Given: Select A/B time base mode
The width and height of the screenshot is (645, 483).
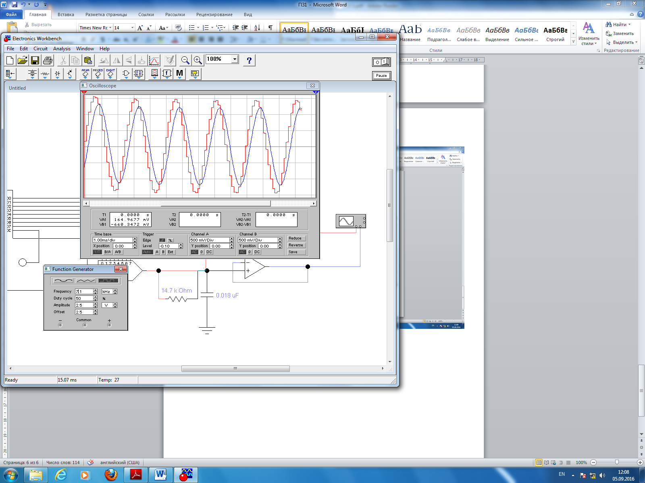Looking at the screenshot, I should coord(118,252).
